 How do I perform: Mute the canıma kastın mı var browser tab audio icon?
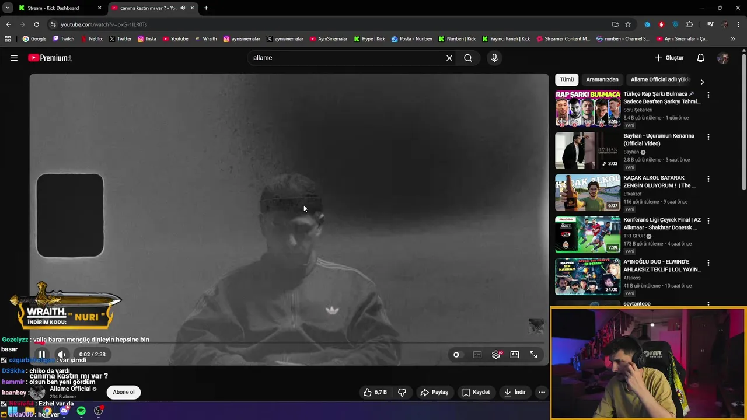[x=183, y=8]
